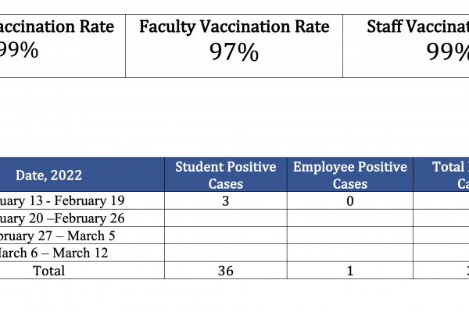Click the Employee Positive Cases column header
The width and height of the screenshot is (469, 312).
tap(350, 175)
